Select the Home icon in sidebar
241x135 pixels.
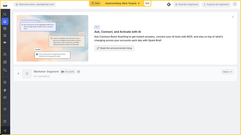(5, 21)
